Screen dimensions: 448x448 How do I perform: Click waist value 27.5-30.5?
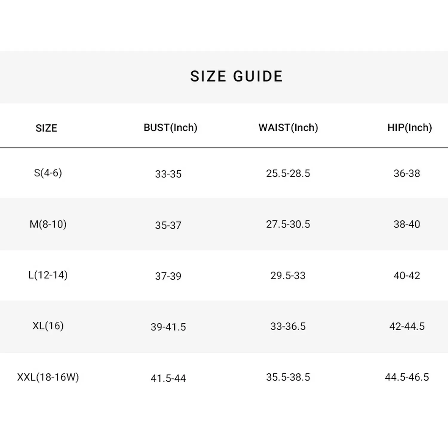[x=288, y=224]
